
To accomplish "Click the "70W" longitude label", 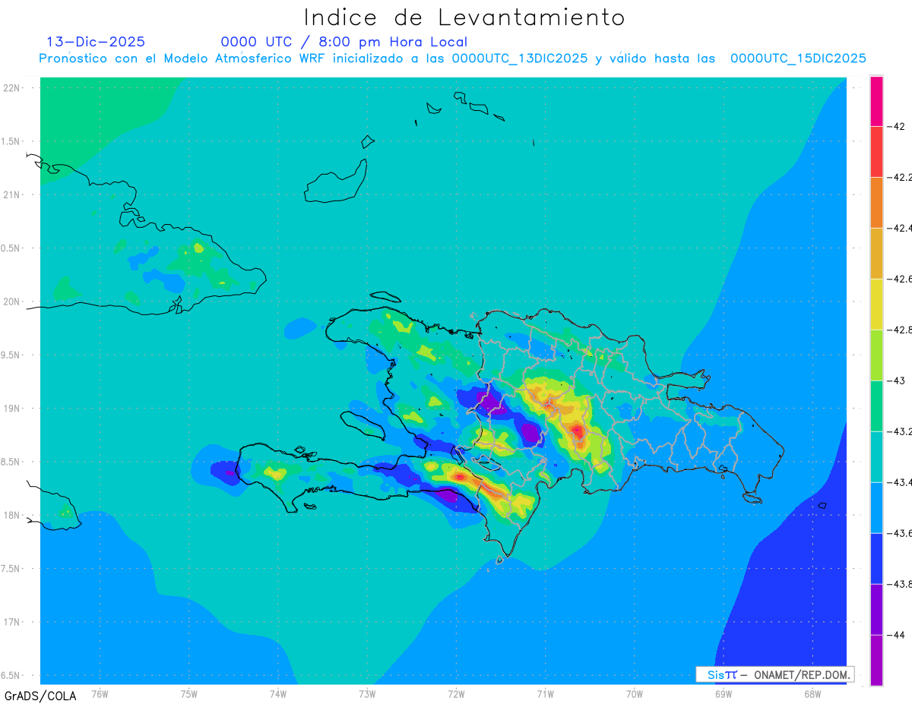I will pyautogui.click(x=635, y=693).
